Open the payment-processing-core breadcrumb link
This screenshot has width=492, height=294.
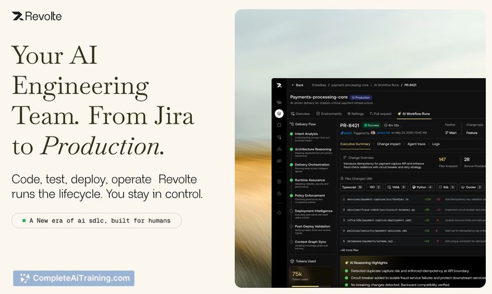pyautogui.click(x=350, y=85)
